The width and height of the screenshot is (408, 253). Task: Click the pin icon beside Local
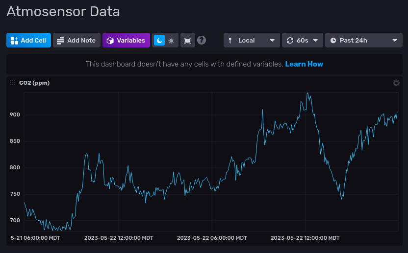(x=230, y=40)
